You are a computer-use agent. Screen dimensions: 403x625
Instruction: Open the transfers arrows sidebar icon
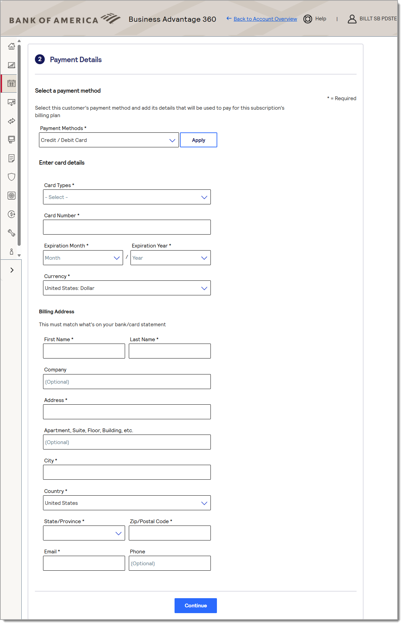12,121
